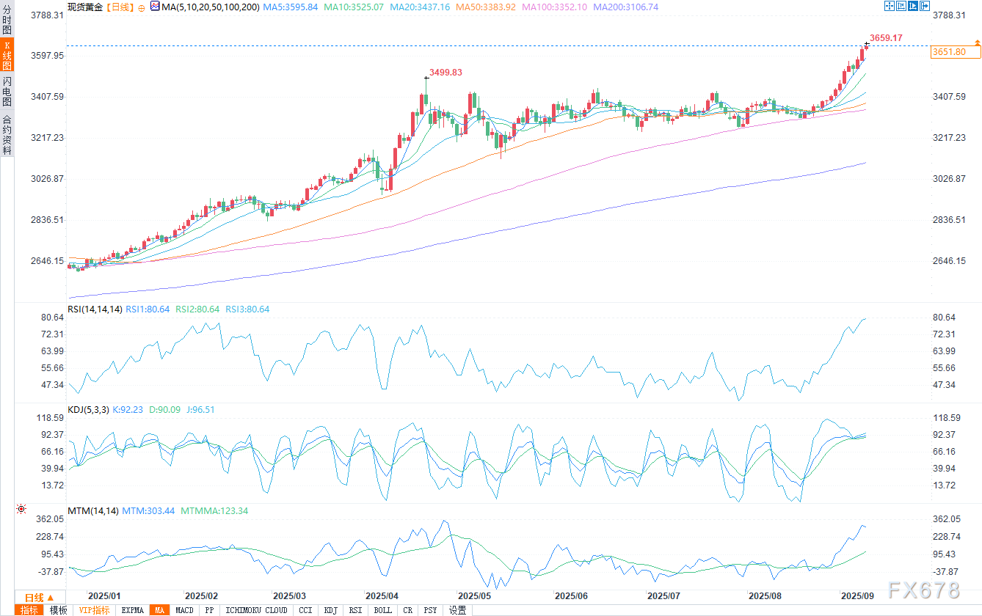
Task: Click the third icon in top-right toolbar
Action: pyautogui.click(x=912, y=6)
